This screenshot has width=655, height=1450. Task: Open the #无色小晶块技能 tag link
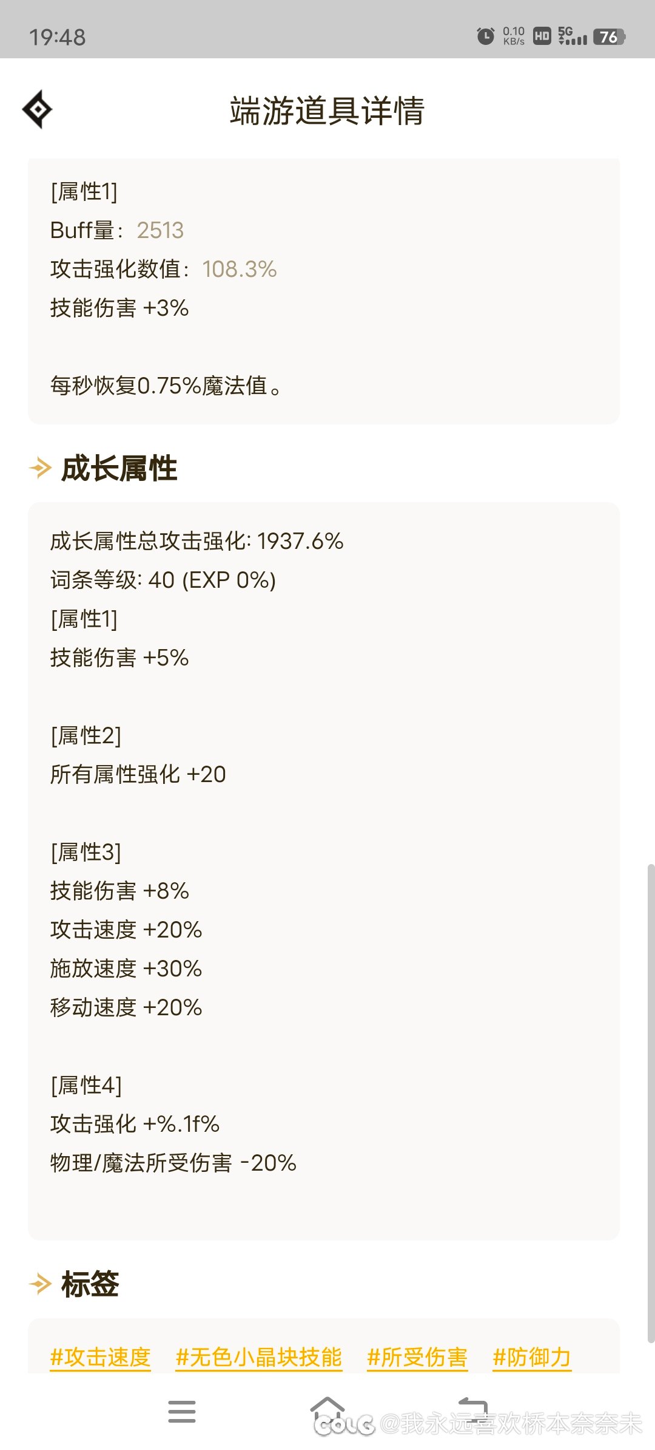(259, 1357)
